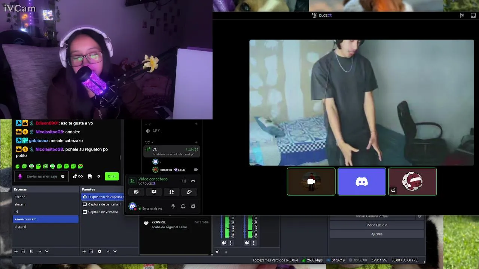479x269 pixels.
Task: Select Captura de pantalla 4 source
Action: click(x=102, y=204)
